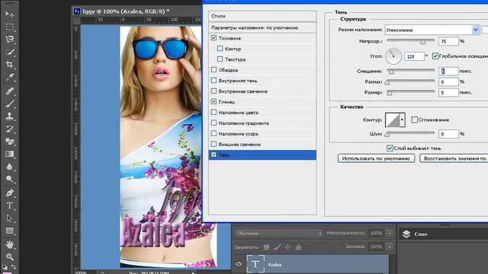
Task: Open Заливка fill value arrow
Action: click(389, 247)
